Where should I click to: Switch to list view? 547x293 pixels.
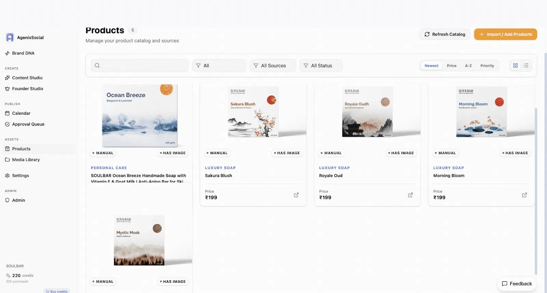[x=526, y=65]
